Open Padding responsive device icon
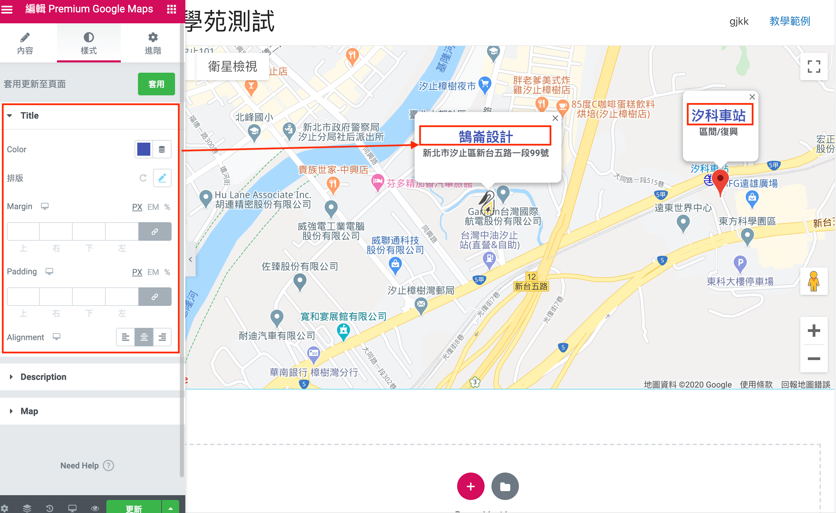 pos(49,272)
